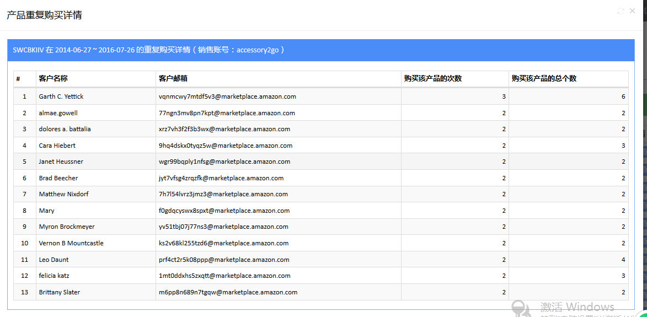Click email 77ngn3mv8pn7kpt@marketplace.amazon.com
The width and height of the screenshot is (647, 317).
tap(227, 113)
